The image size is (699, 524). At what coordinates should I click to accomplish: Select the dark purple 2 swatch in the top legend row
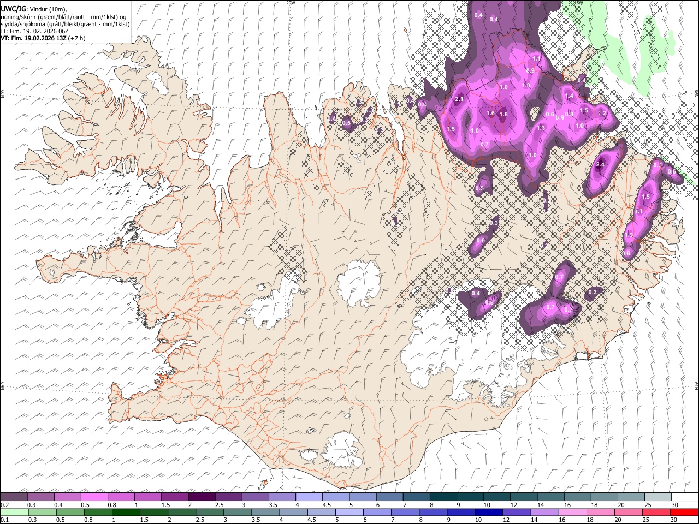click(202, 497)
